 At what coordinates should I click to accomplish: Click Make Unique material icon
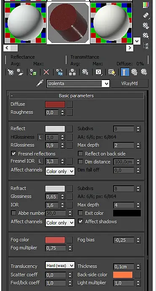point(72,72)
